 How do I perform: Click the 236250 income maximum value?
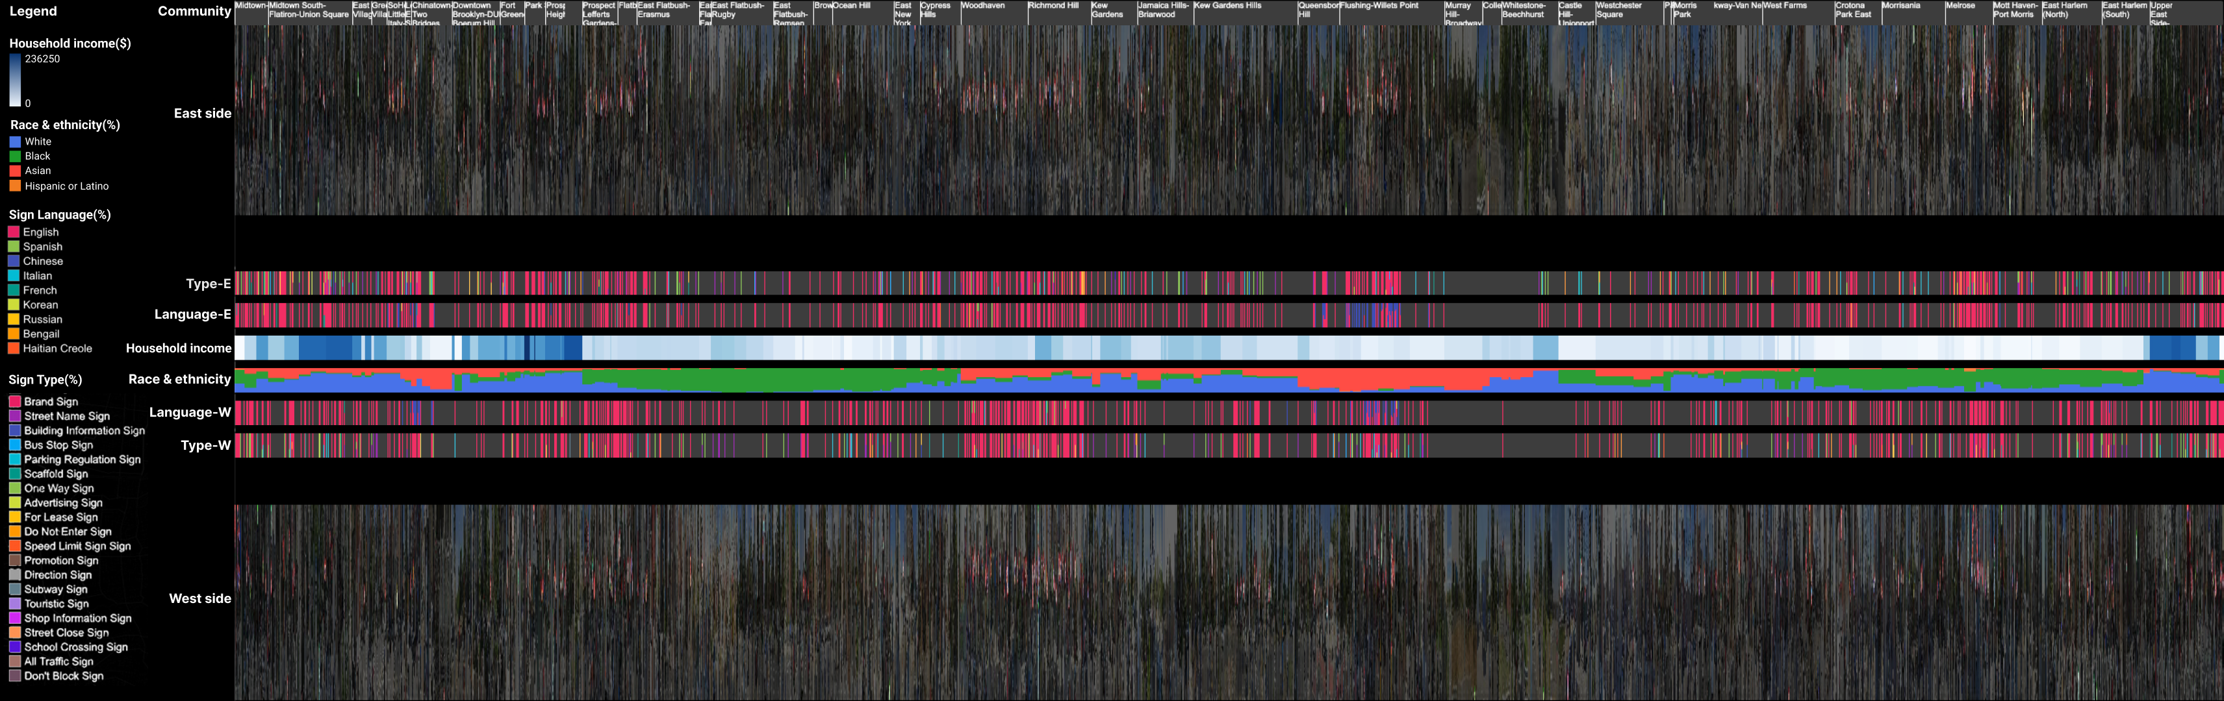click(42, 58)
